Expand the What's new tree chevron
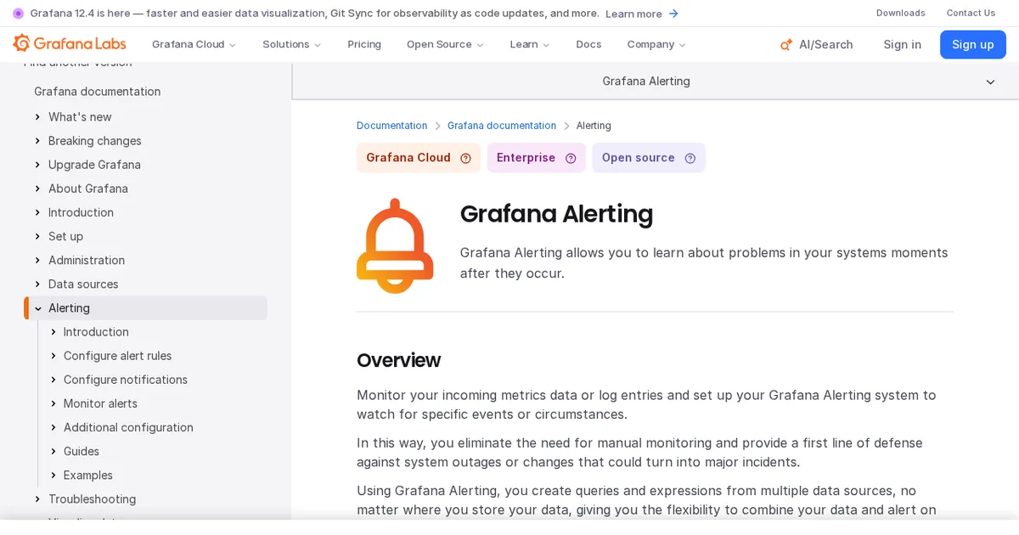This screenshot has height=535, width=1019. click(37, 117)
